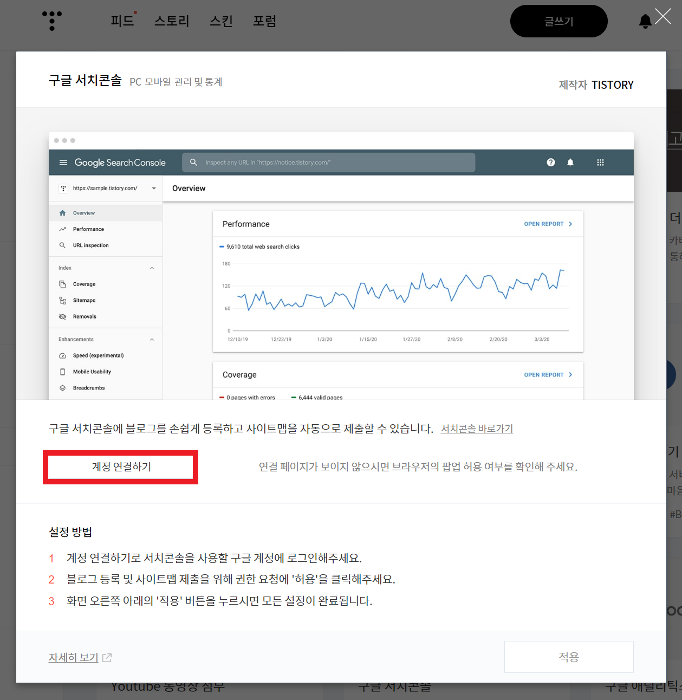
Task: Click the Search Console bell icon
Action: tap(570, 163)
